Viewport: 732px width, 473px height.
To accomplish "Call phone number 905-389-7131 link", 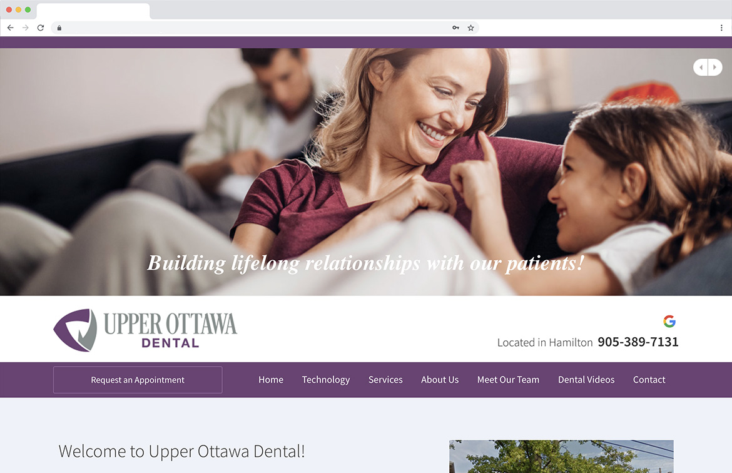I will point(638,342).
